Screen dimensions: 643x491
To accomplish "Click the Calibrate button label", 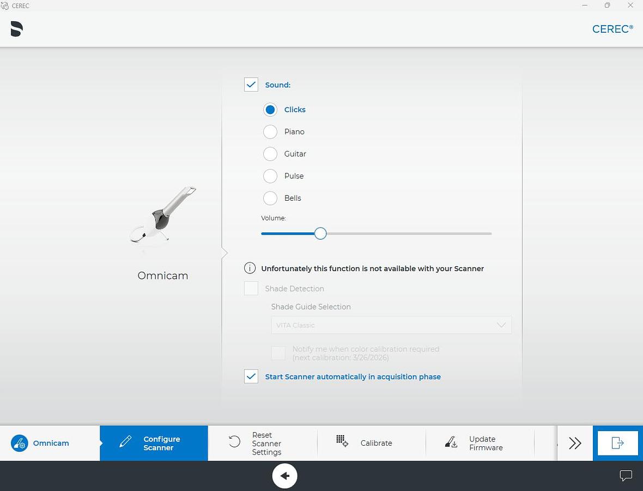I will [x=376, y=443].
